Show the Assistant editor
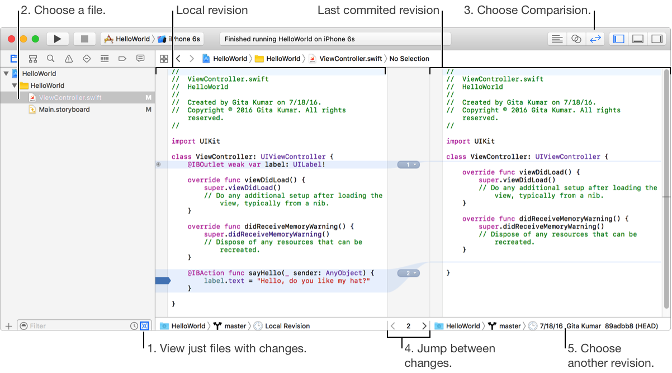 (x=576, y=39)
